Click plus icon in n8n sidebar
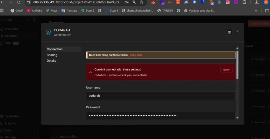 coord(22,20)
